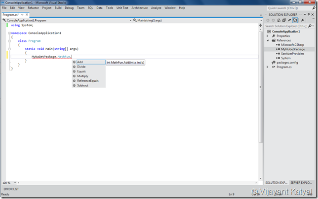The image size is (318, 199).
Task: Select ReferenceEquals in the IntelliSense list
Action: pos(89,81)
